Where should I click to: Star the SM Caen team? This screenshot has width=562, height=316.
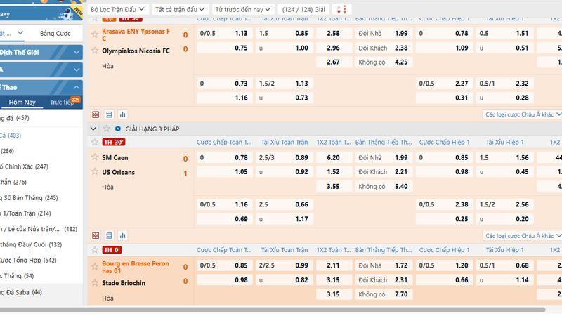[x=95, y=157]
